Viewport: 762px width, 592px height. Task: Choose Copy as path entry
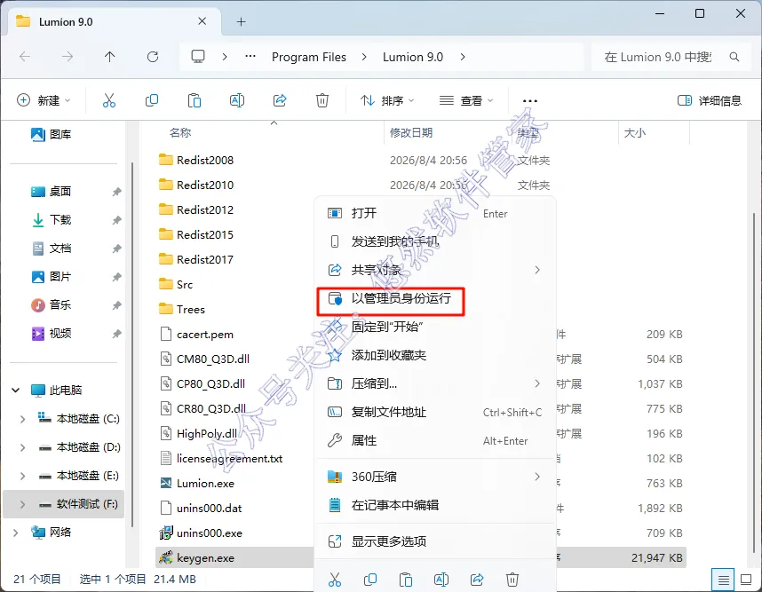[434, 413]
